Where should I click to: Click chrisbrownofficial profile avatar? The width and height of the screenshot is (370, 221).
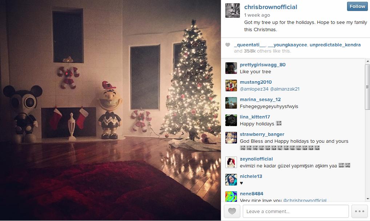click(x=232, y=11)
